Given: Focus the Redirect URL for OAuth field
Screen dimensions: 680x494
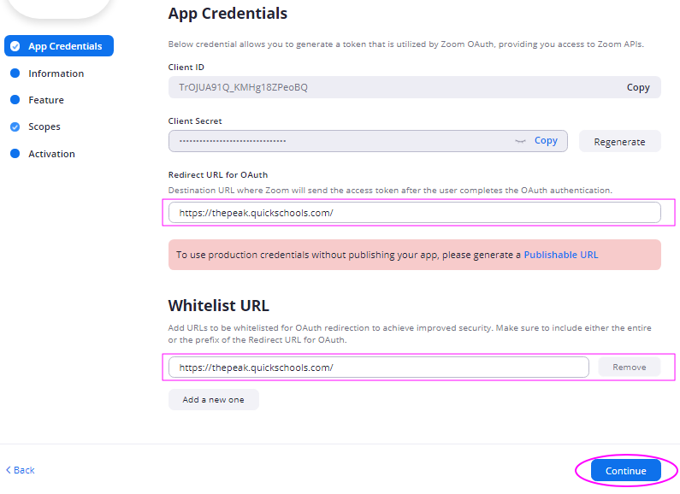Looking at the screenshot, I should pyautogui.click(x=414, y=213).
